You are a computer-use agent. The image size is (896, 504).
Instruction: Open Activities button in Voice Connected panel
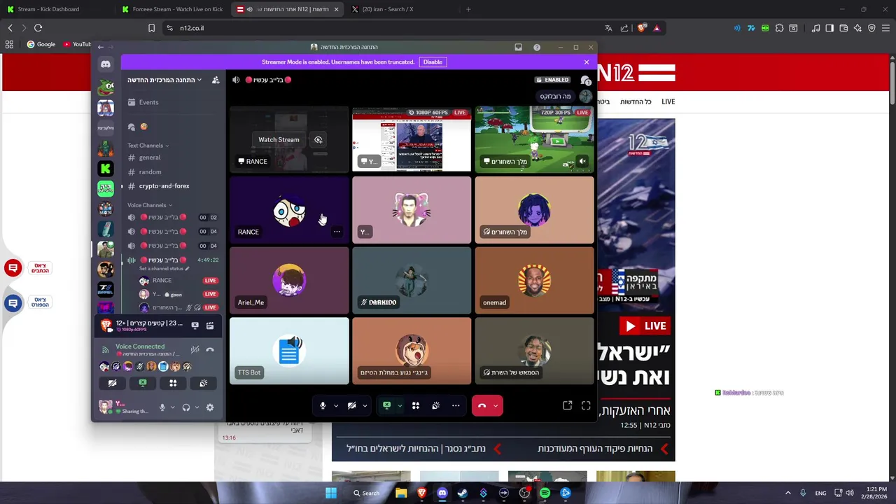(x=173, y=383)
